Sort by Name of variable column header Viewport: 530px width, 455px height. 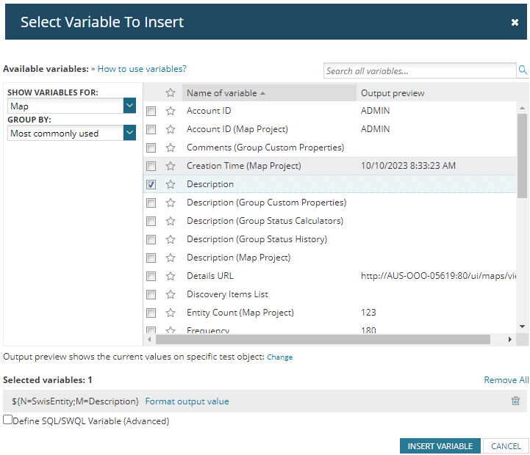pos(222,93)
